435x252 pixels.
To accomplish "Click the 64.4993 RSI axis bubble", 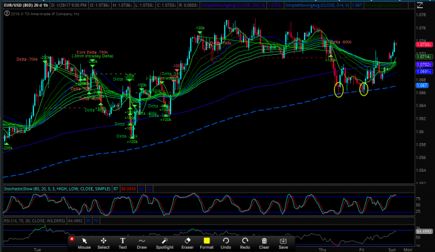I will pos(424,231).
